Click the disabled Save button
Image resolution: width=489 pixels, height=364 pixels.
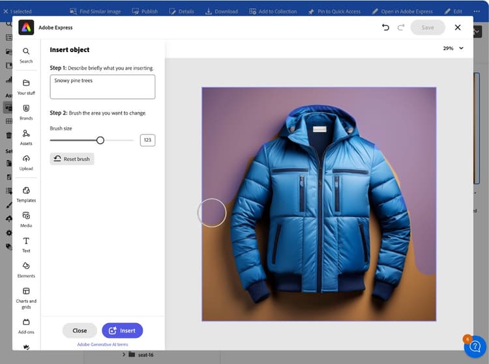pyautogui.click(x=428, y=27)
